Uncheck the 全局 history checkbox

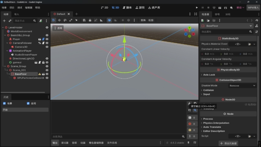tap(28, 103)
